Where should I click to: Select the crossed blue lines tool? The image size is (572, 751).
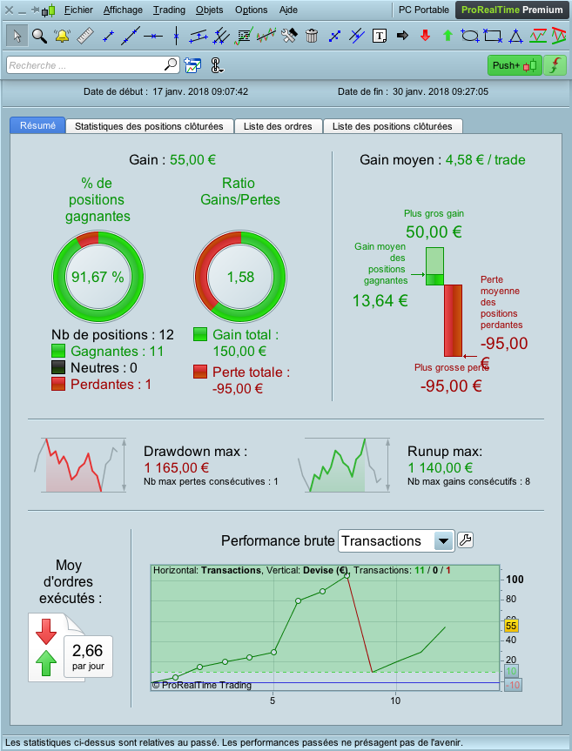pos(357,36)
